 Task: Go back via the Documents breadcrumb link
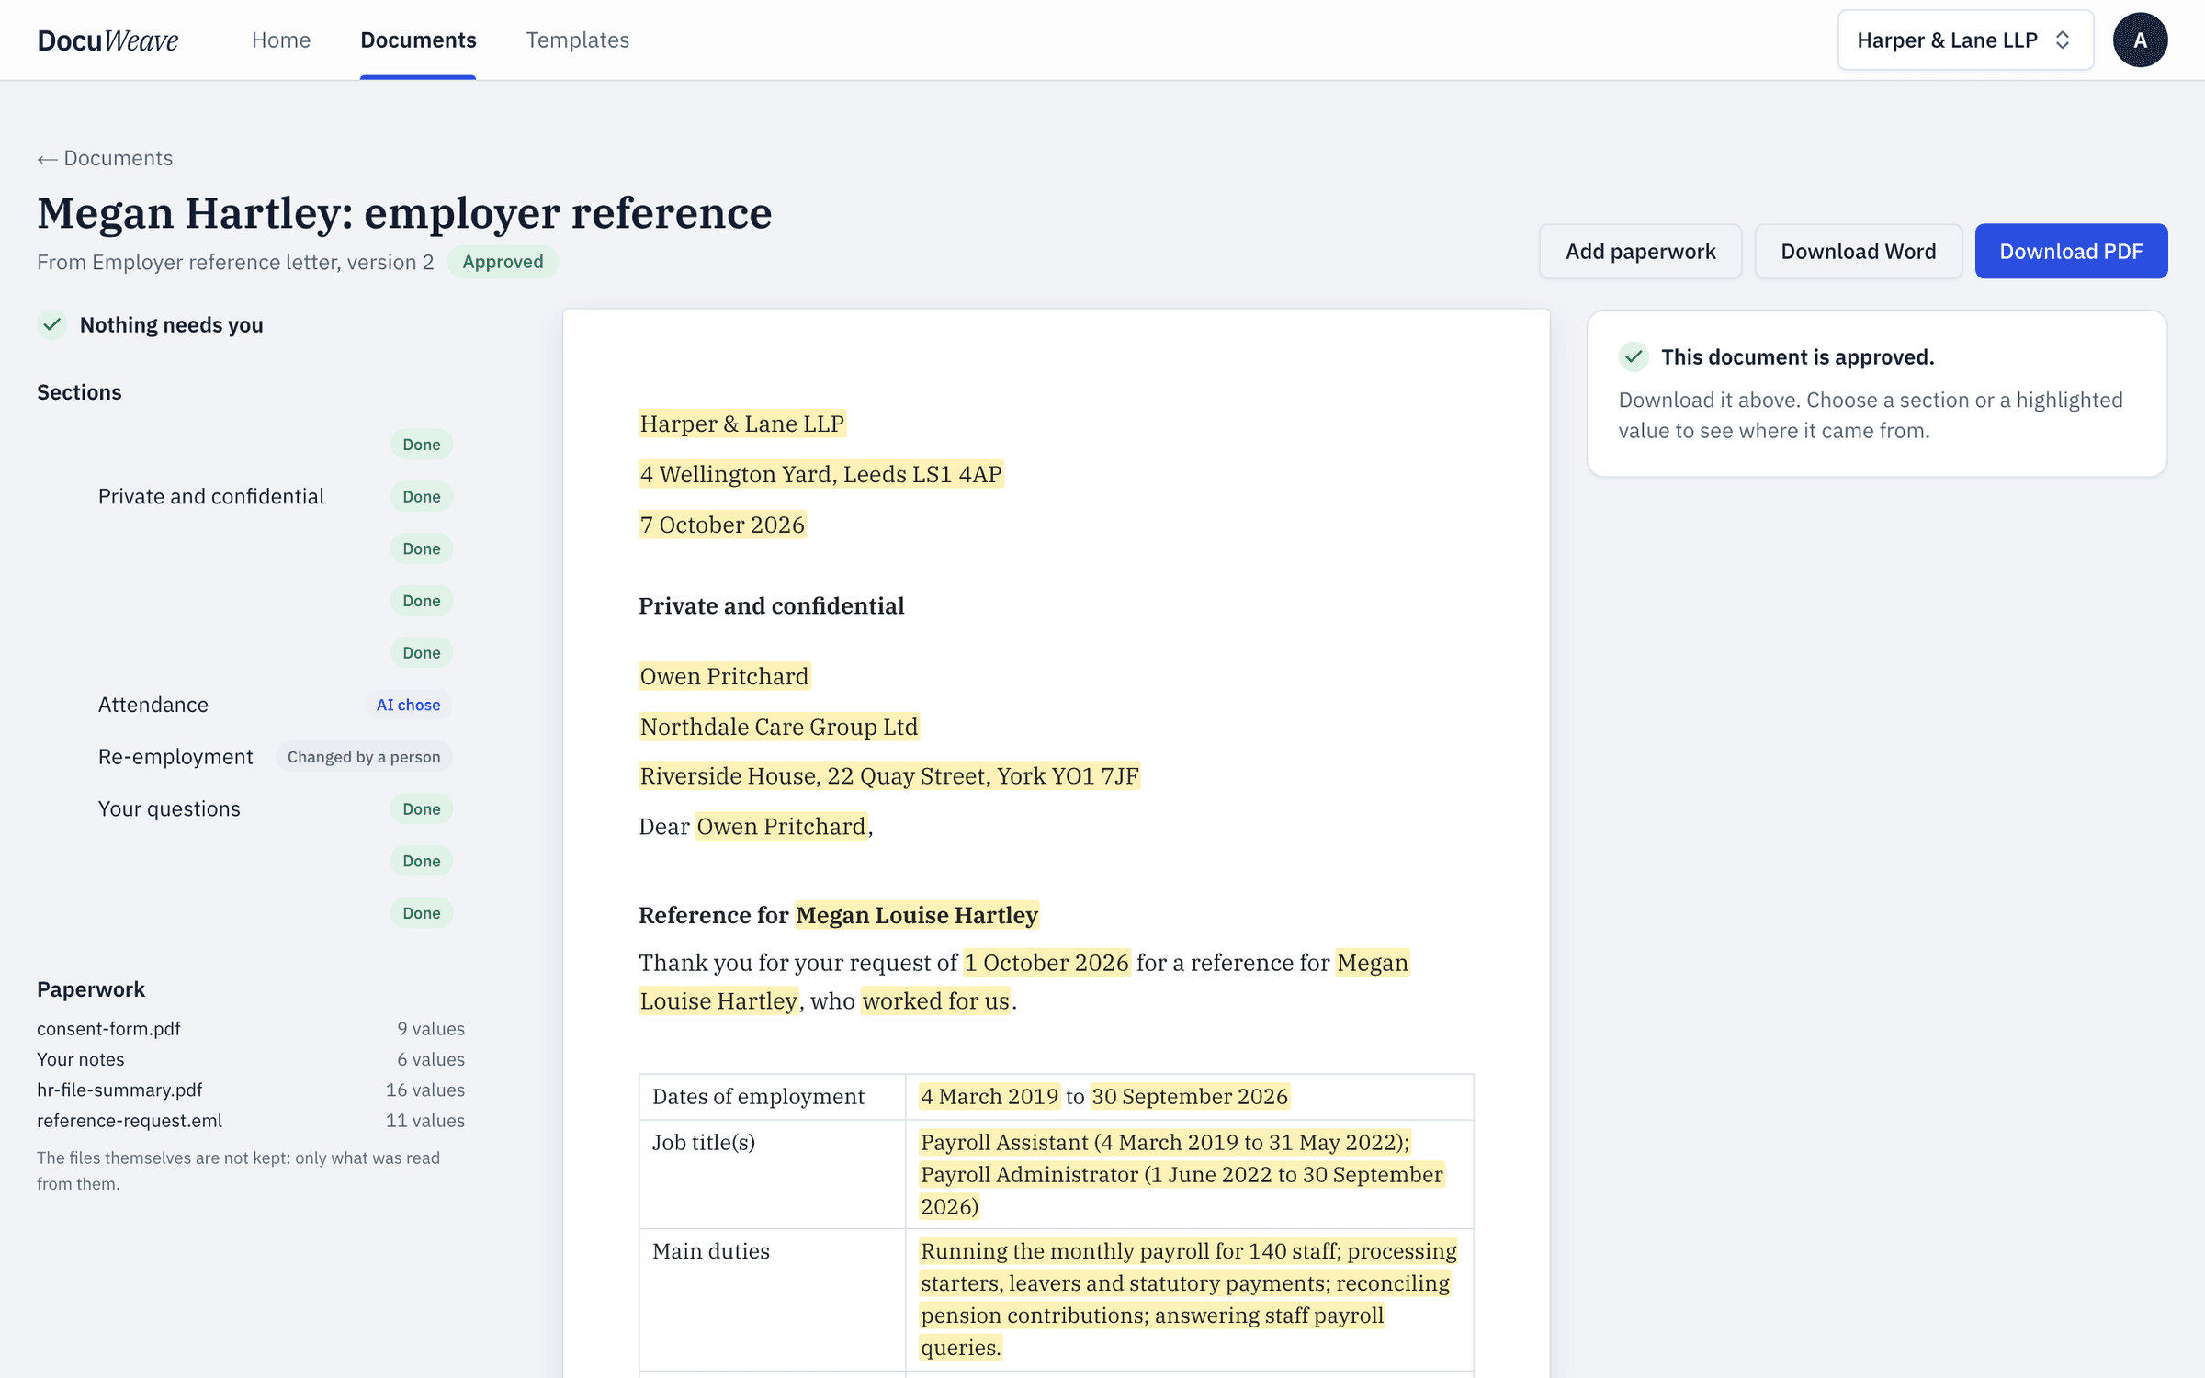point(105,158)
